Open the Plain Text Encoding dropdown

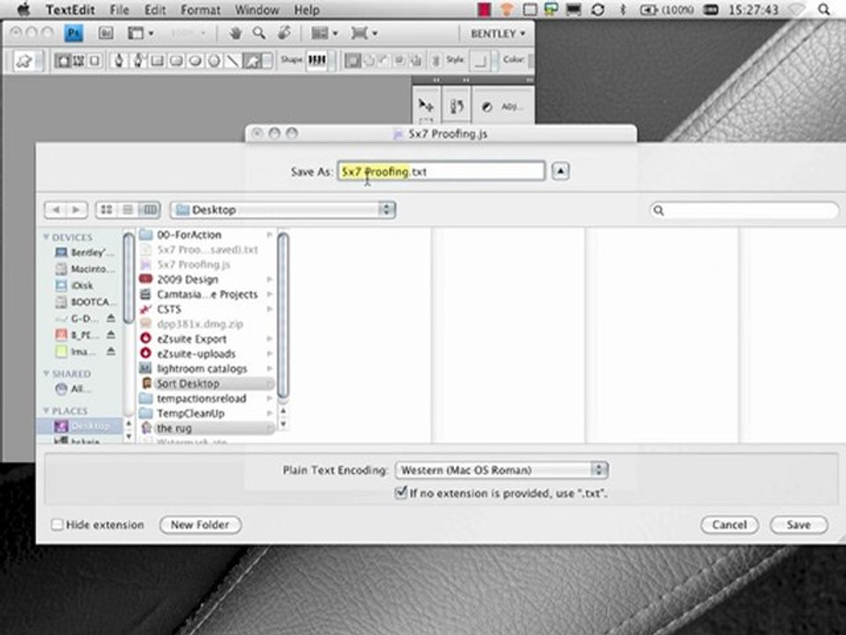click(501, 470)
